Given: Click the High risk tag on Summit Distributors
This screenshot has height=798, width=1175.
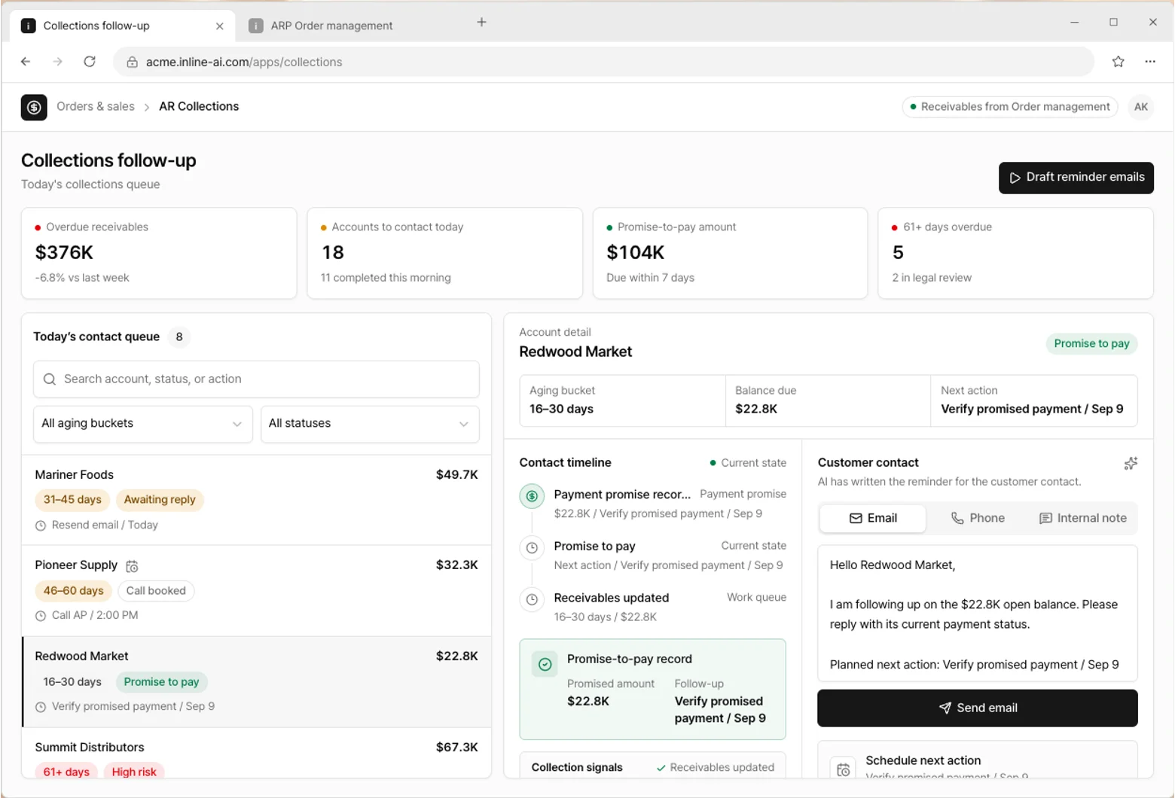Looking at the screenshot, I should (x=134, y=772).
